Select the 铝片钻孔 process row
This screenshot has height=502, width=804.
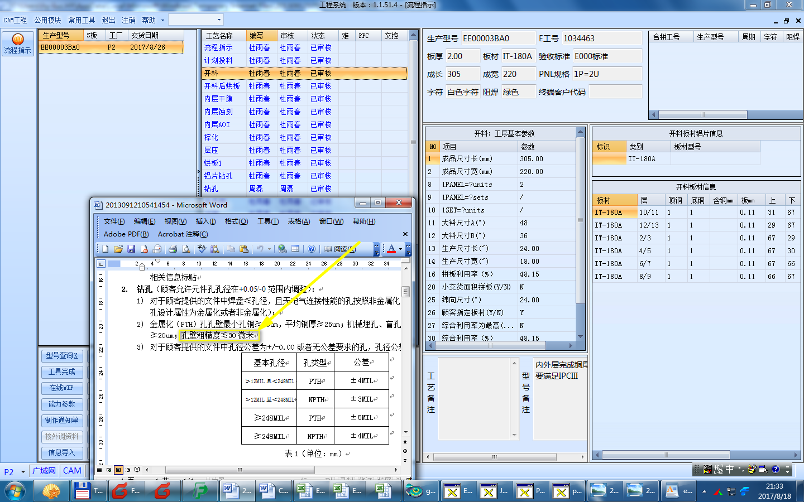point(304,176)
